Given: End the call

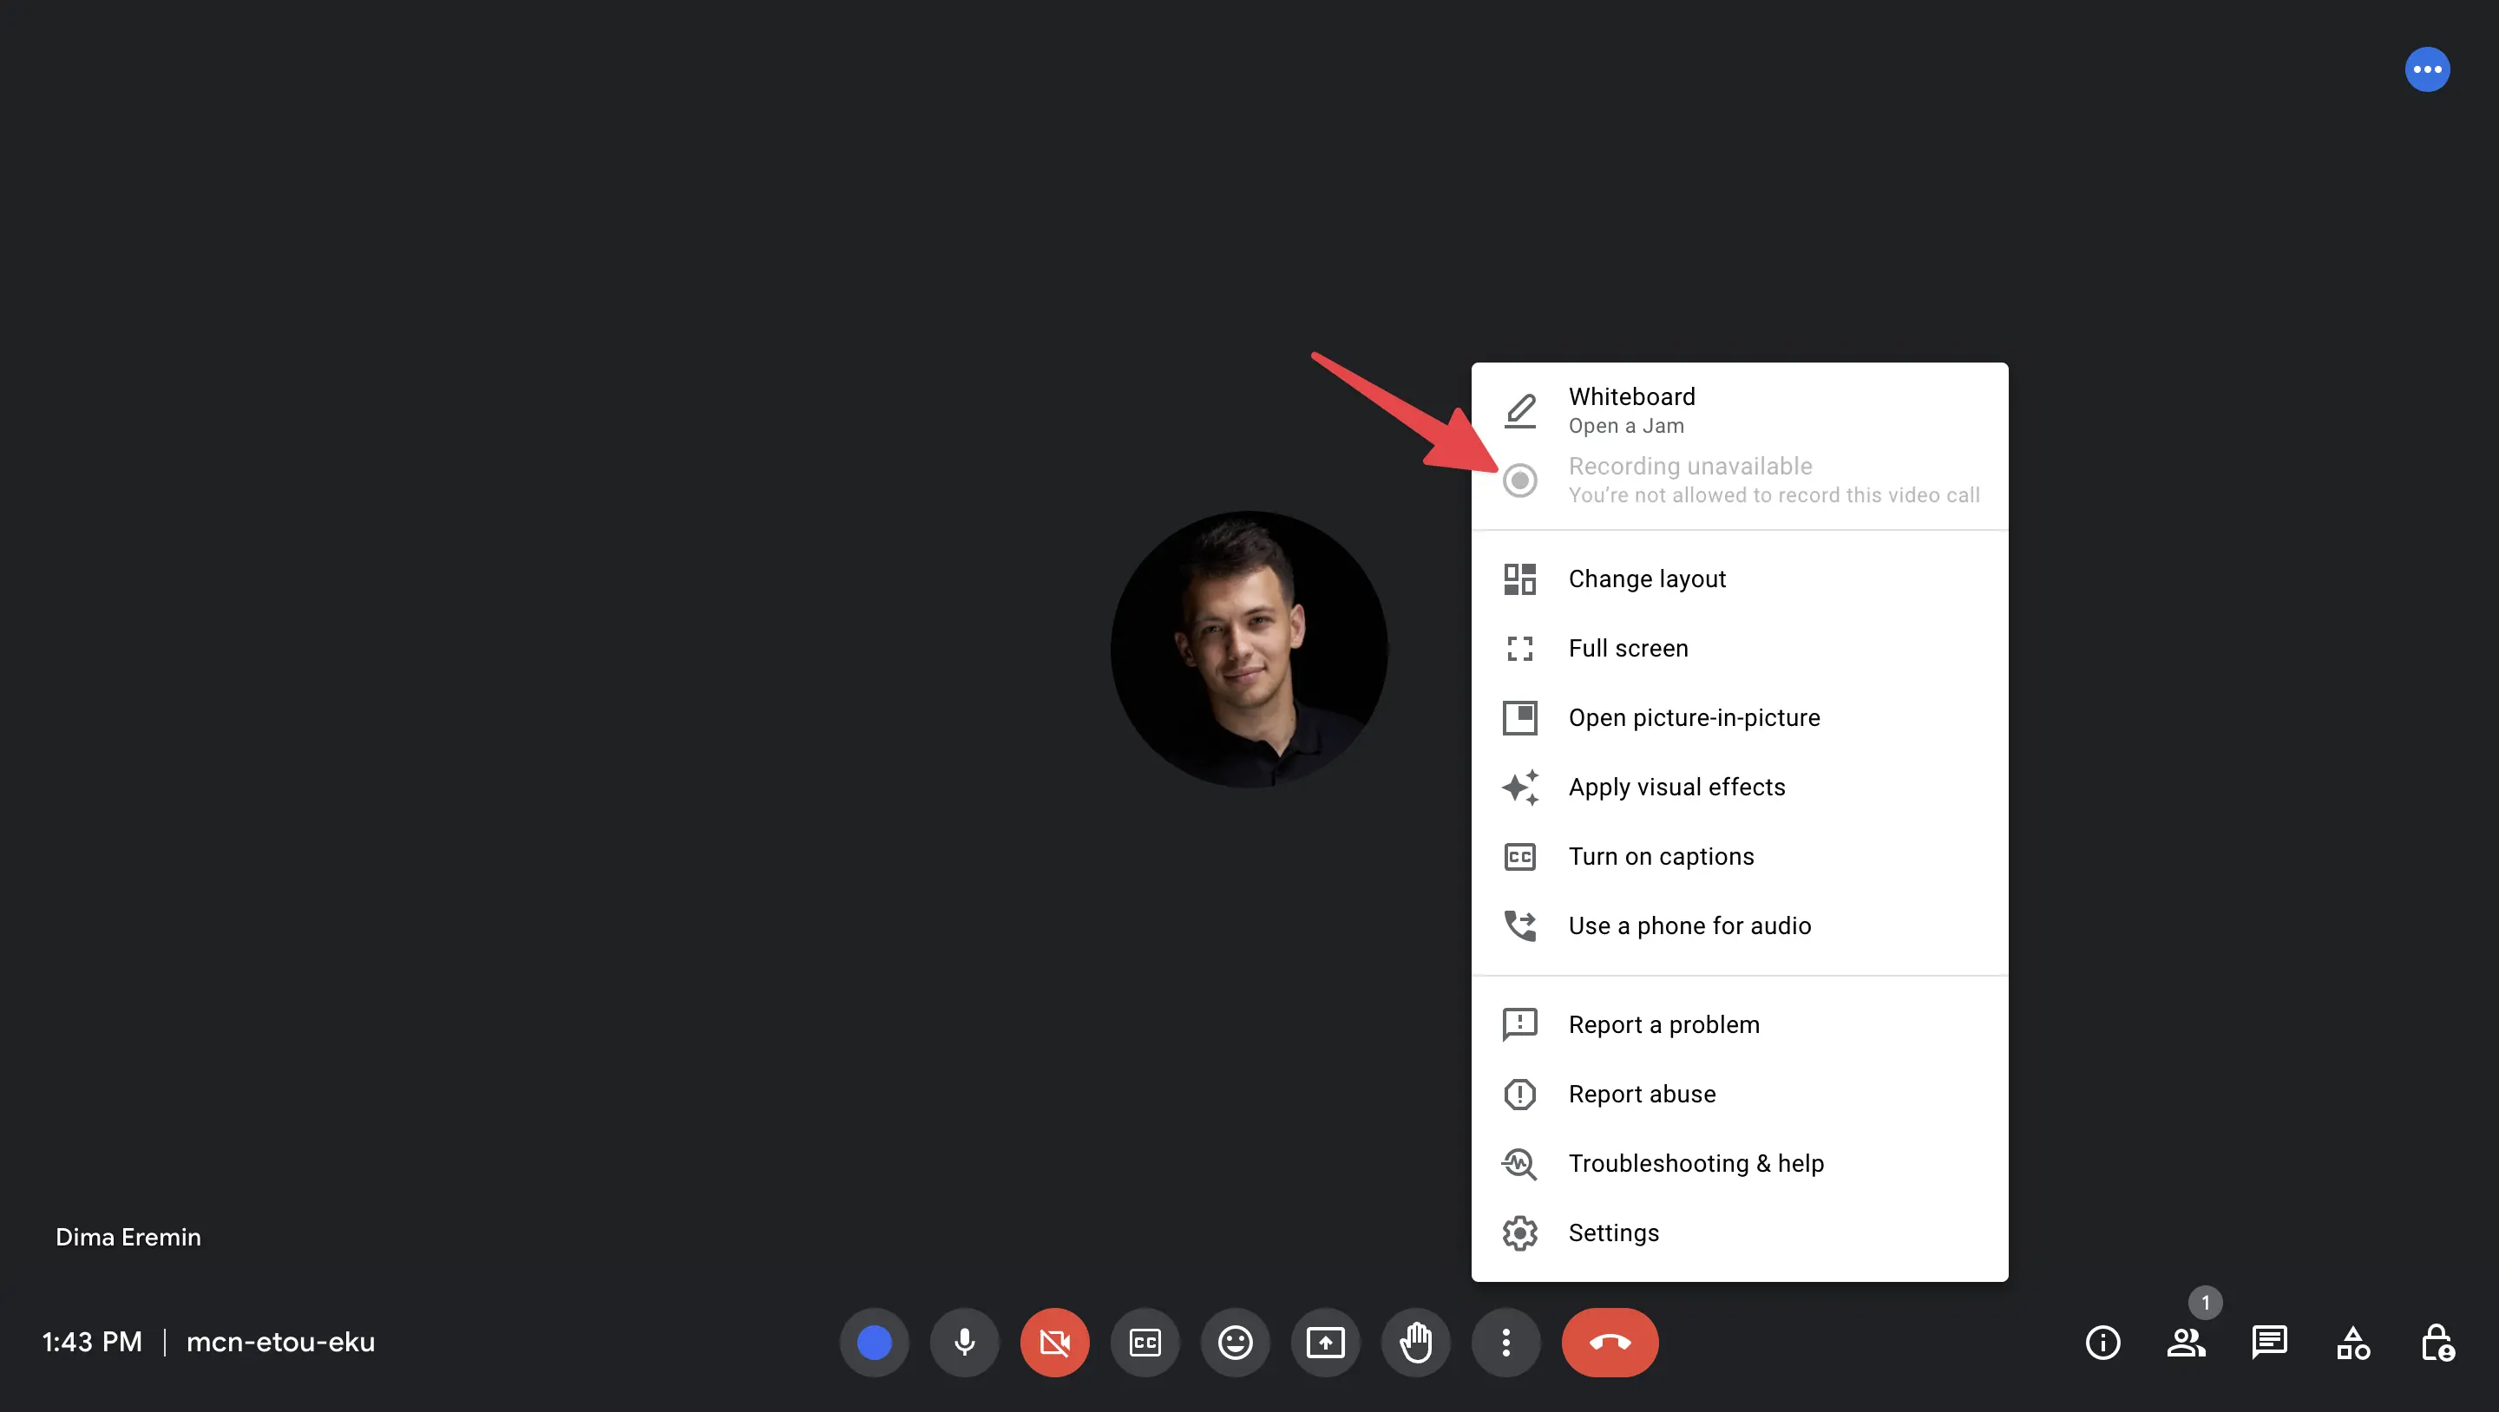Looking at the screenshot, I should click(1610, 1342).
